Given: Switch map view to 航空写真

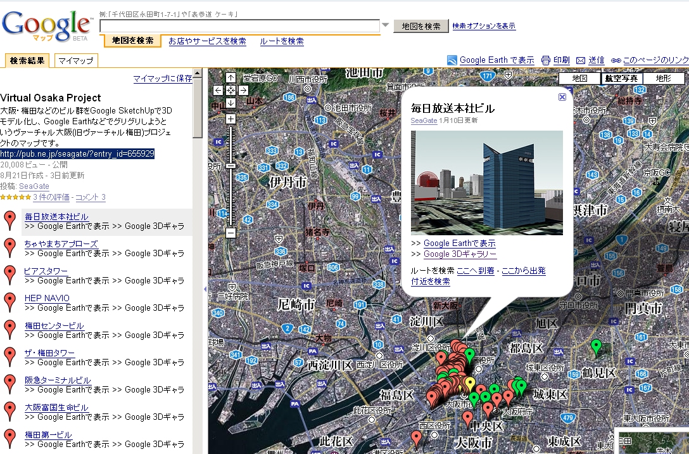Looking at the screenshot, I should [x=621, y=78].
